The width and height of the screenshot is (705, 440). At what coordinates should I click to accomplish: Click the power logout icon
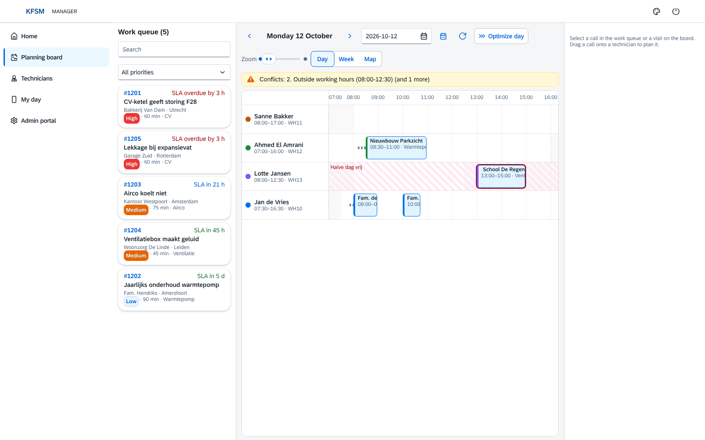click(676, 11)
